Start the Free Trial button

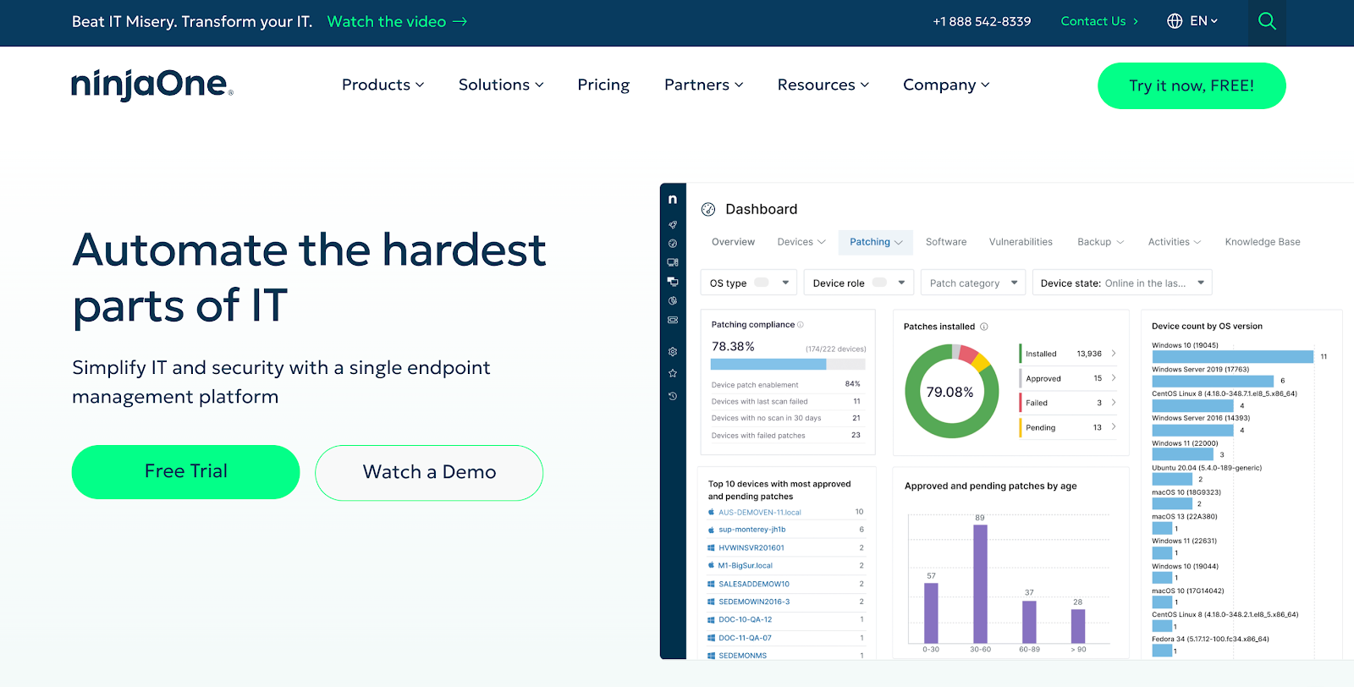[x=186, y=472]
